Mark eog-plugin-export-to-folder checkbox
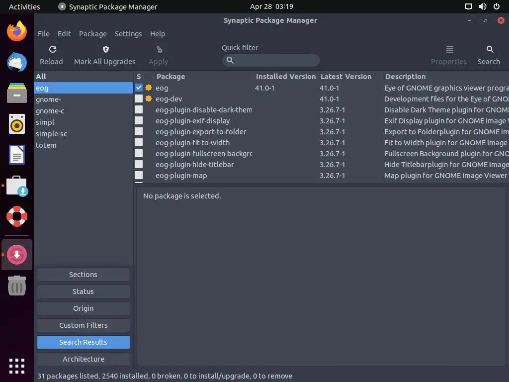 (139, 131)
